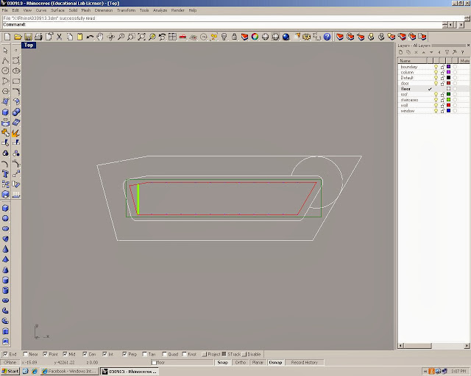
Task: Select the Rotate View tool
Action: coord(110,37)
